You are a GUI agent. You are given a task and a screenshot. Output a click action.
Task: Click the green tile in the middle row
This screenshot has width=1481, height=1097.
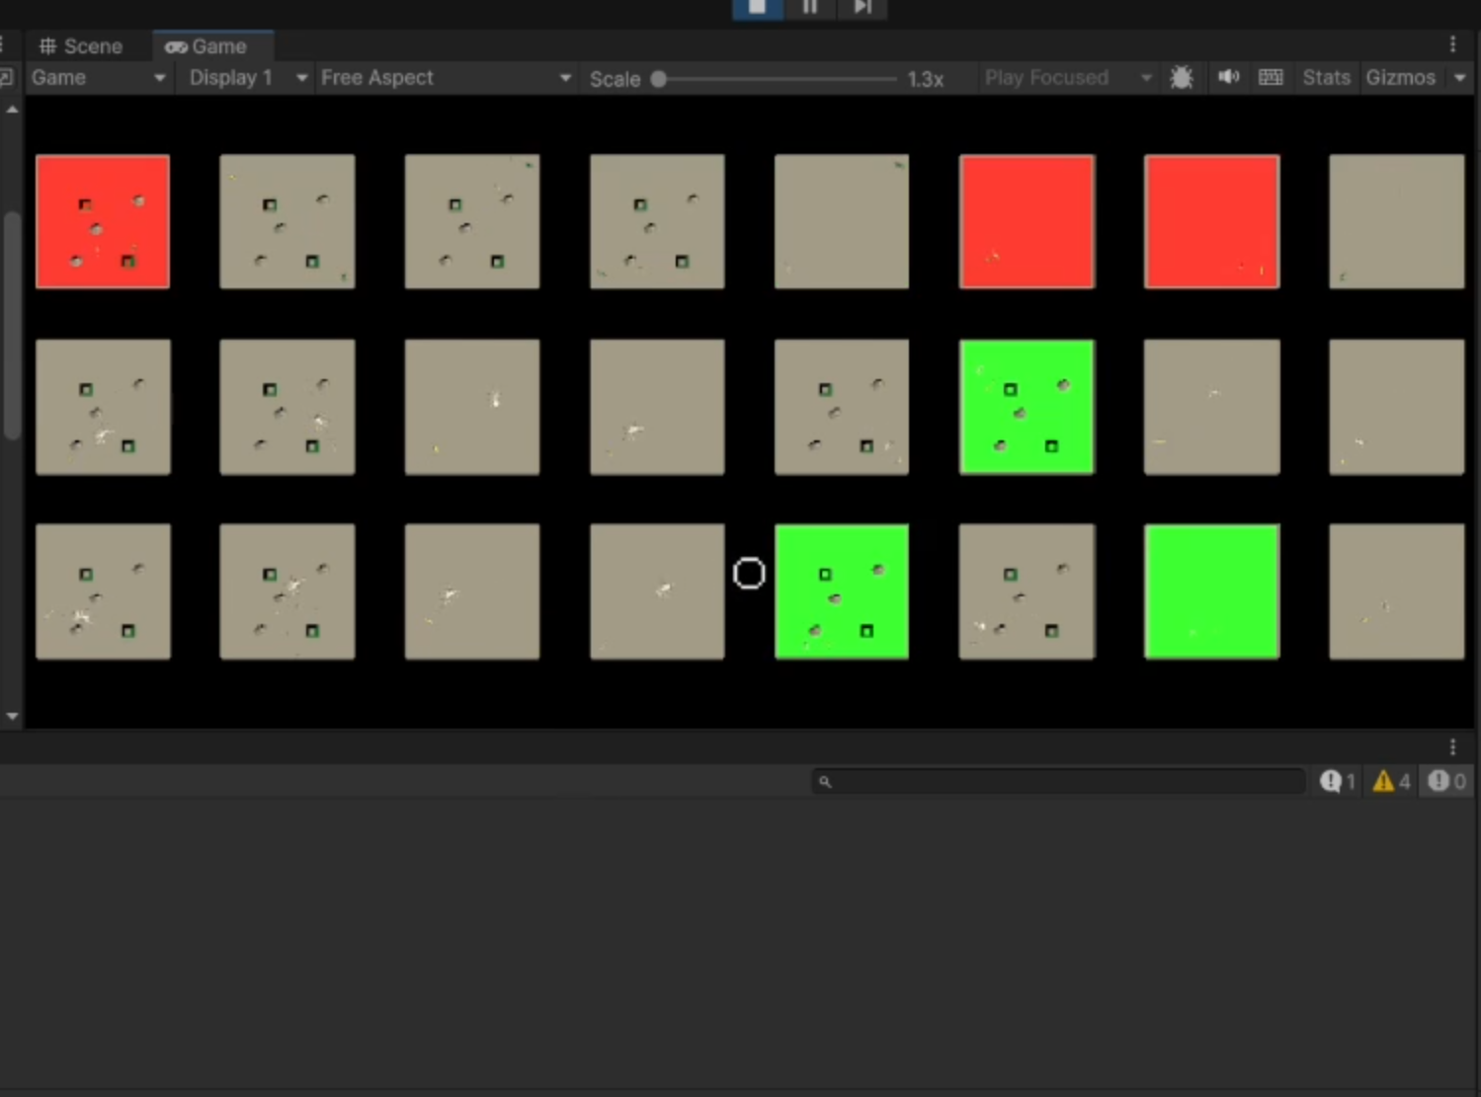click(x=1027, y=407)
